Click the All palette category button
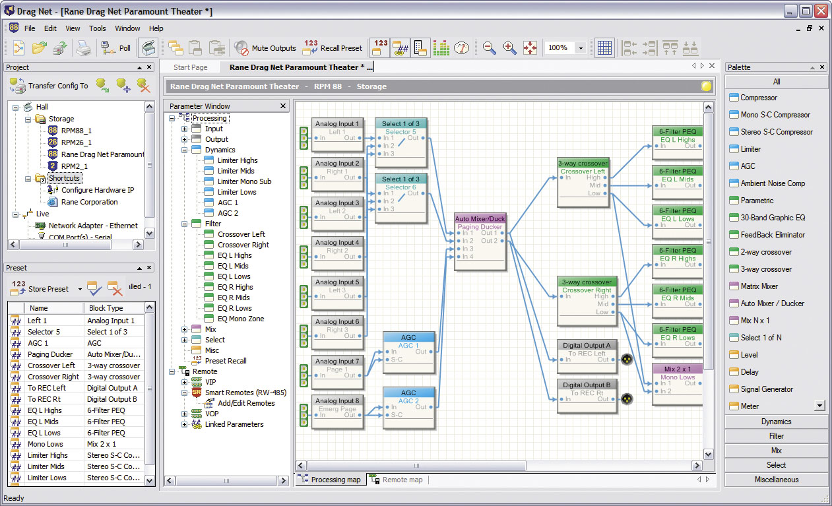This screenshot has height=506, width=832. pyautogui.click(x=776, y=82)
